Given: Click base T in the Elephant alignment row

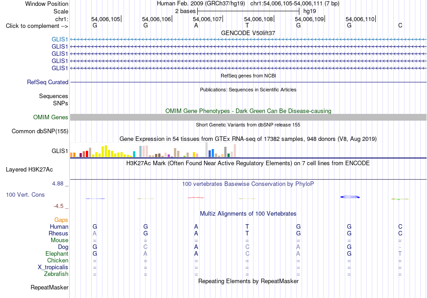Looking at the screenshot, I should (x=400, y=253).
